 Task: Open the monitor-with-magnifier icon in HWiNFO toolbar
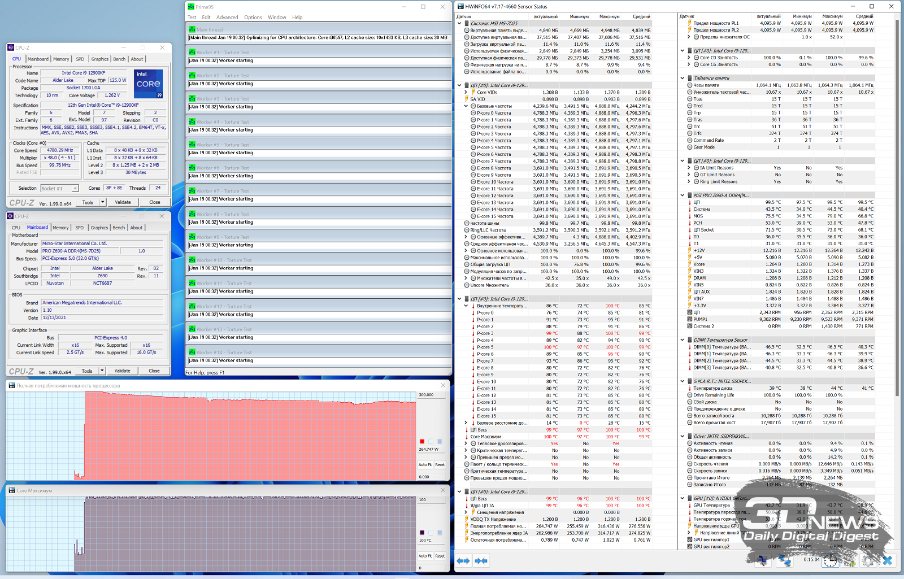point(763,560)
